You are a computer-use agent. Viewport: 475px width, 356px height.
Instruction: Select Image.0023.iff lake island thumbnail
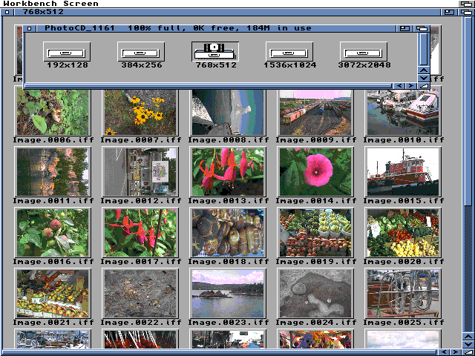[228, 294]
